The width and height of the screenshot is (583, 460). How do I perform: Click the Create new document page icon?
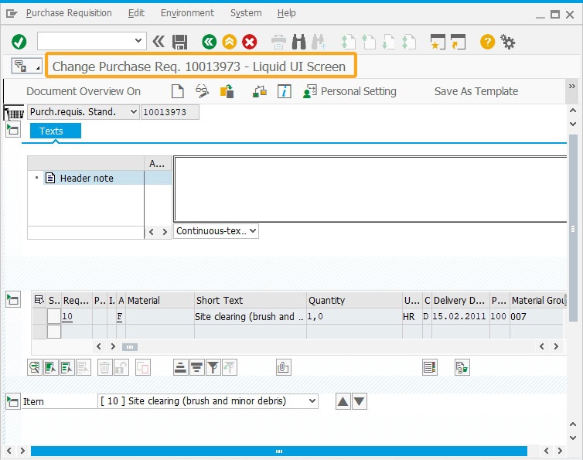(x=178, y=91)
